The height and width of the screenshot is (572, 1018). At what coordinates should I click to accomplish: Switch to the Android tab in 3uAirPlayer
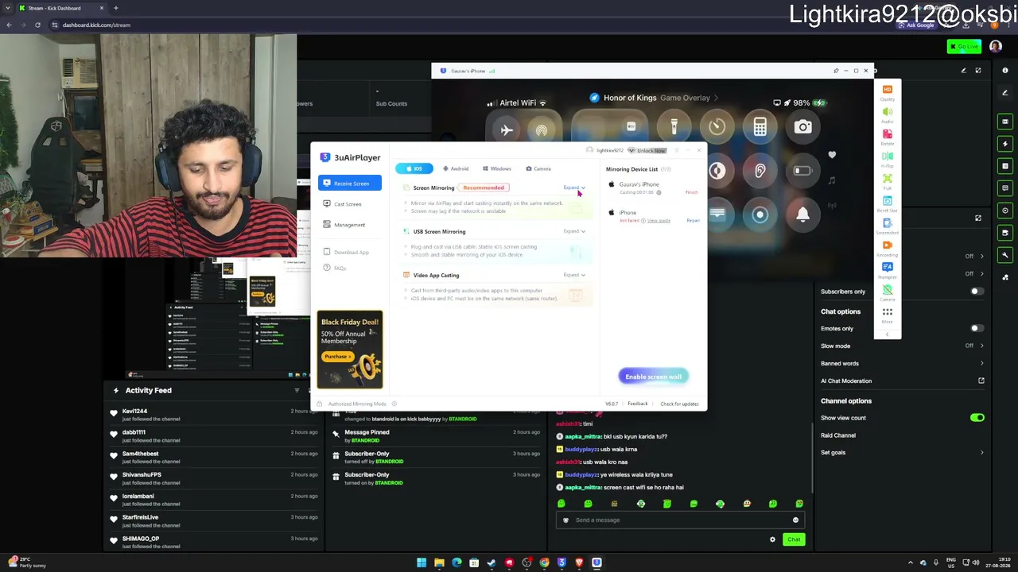pos(456,168)
